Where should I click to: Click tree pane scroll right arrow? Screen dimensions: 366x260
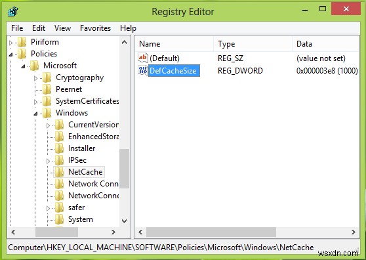[113, 232]
